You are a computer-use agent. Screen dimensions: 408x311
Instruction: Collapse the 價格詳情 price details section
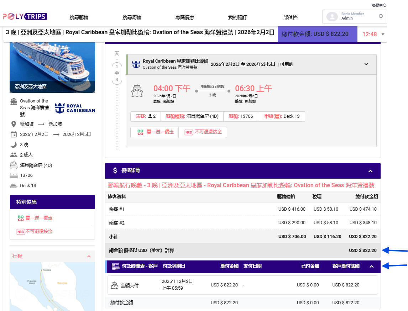point(370,171)
